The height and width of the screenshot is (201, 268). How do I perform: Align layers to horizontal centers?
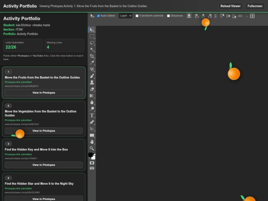203,16
